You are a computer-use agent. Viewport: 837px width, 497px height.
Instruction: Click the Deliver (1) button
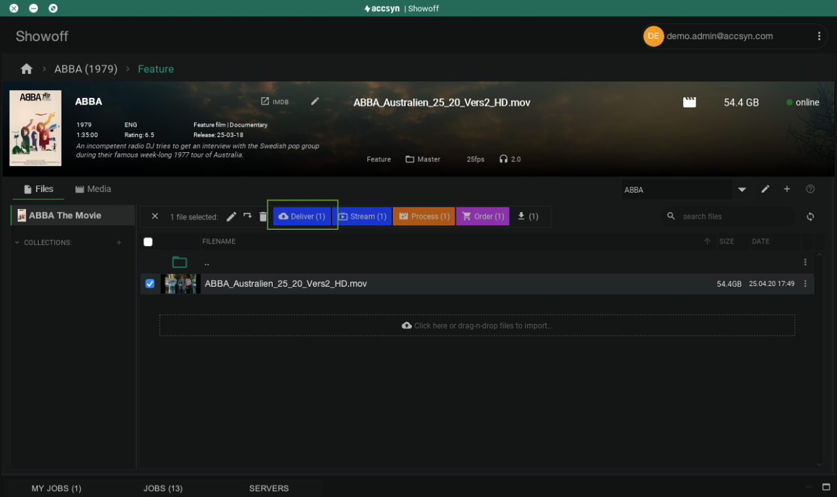click(x=302, y=216)
